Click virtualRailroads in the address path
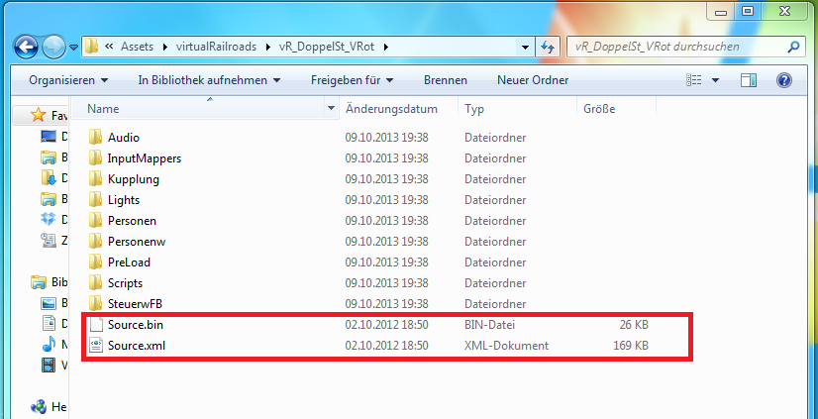The width and height of the screenshot is (818, 419). click(218, 47)
